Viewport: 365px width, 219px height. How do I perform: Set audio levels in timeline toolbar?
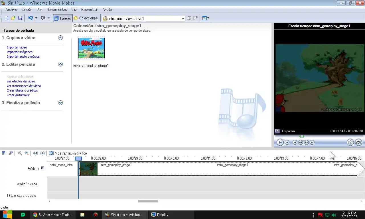click(4, 153)
